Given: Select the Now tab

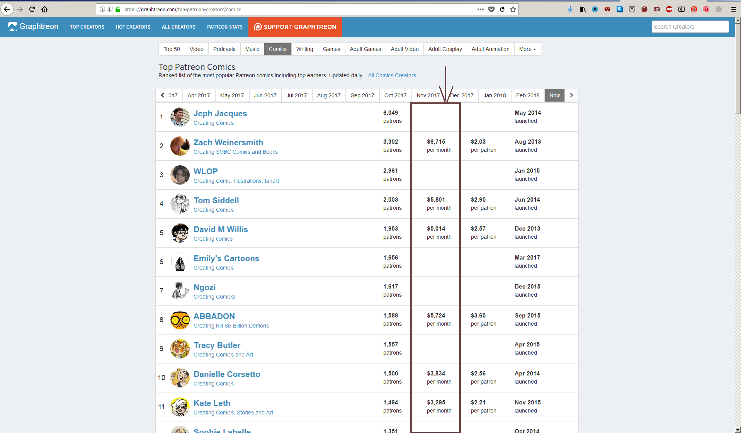Looking at the screenshot, I should point(555,95).
